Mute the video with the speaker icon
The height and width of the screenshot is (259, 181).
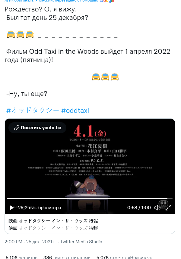click(x=157, y=208)
